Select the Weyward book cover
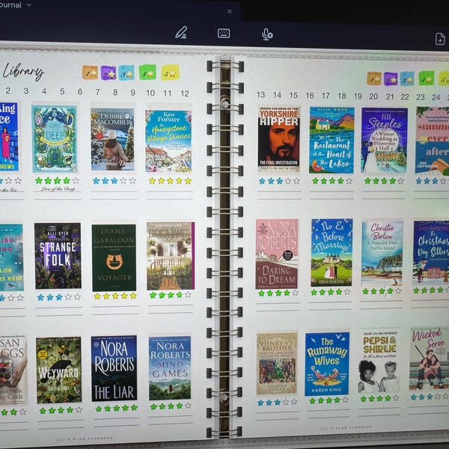The height and width of the screenshot is (449, 449). pyautogui.click(x=58, y=370)
